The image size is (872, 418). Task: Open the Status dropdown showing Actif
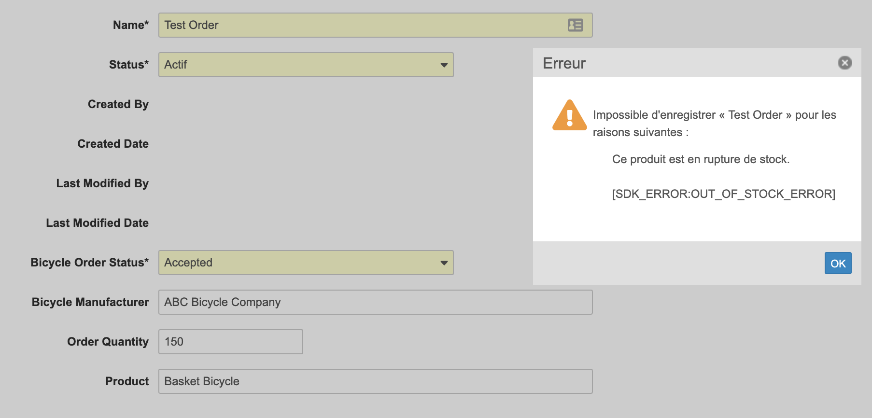click(x=306, y=65)
